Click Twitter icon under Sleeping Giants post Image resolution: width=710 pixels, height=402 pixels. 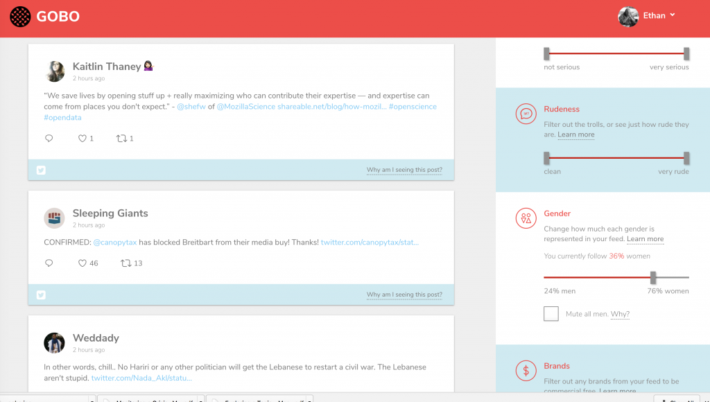pos(41,295)
